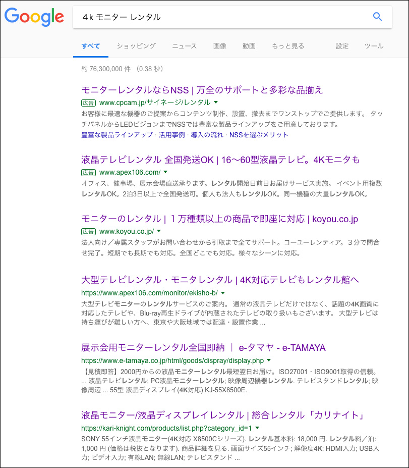Open 設定 options
This screenshot has width=409, height=468.
point(342,46)
